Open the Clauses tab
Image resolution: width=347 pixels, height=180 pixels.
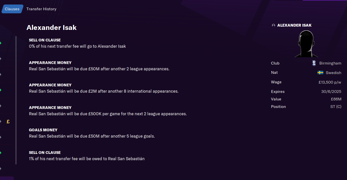click(x=12, y=9)
